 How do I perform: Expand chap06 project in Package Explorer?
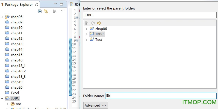coord(2,17)
